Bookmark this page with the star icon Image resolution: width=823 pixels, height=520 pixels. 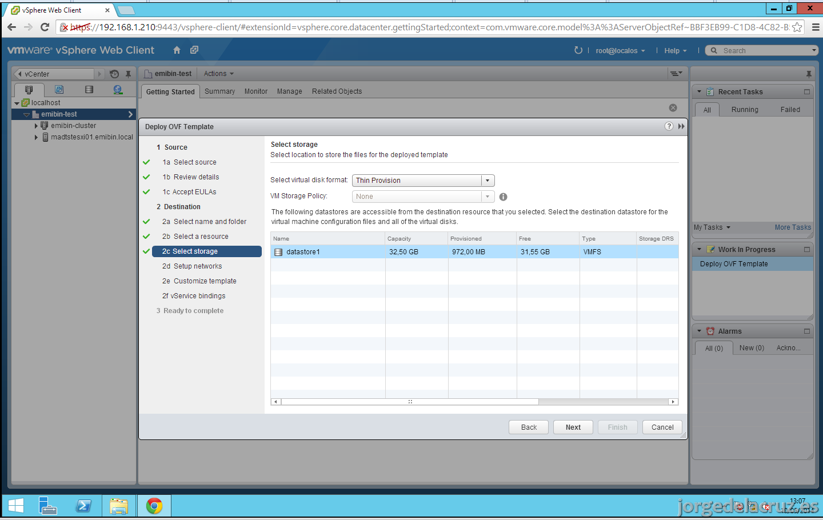point(797,27)
